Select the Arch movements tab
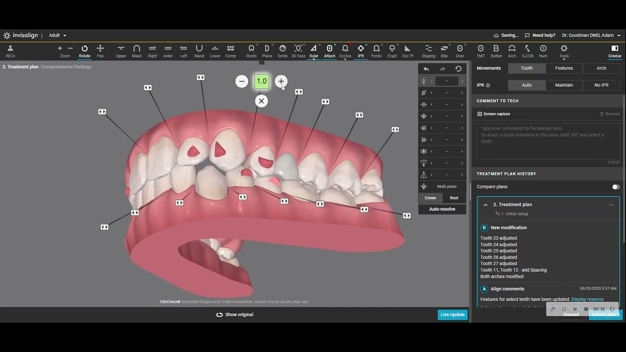Screen dimensions: 626x352 point(602,68)
